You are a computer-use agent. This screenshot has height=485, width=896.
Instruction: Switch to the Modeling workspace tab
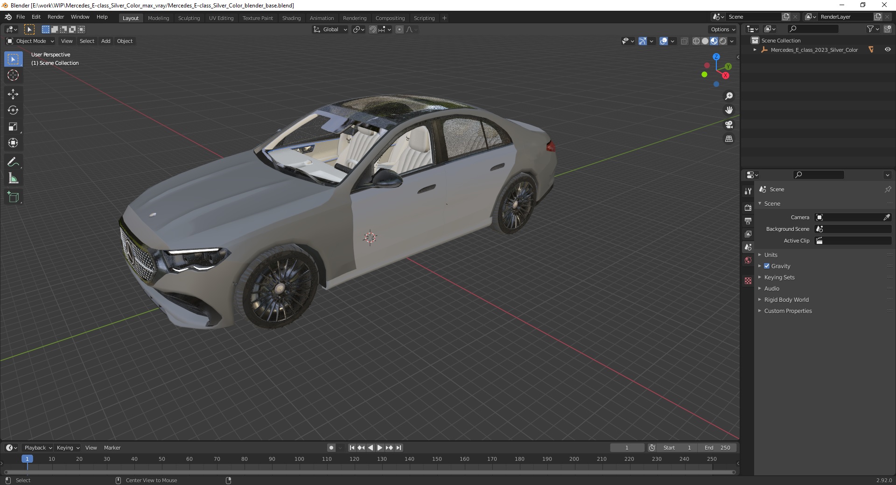tap(158, 18)
